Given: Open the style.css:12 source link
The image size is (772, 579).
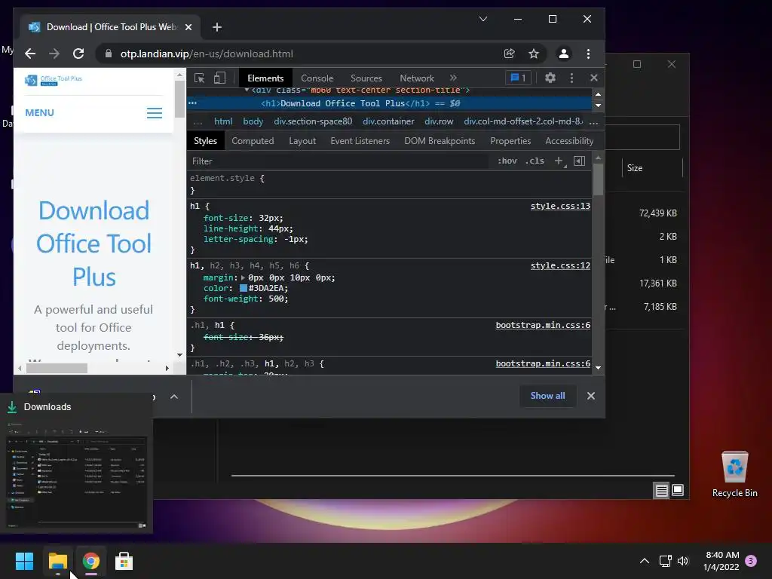Looking at the screenshot, I should point(560,265).
